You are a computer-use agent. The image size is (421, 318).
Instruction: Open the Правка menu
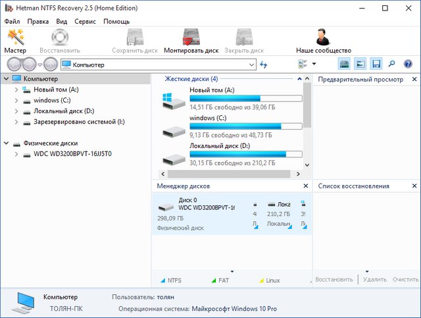click(x=38, y=21)
